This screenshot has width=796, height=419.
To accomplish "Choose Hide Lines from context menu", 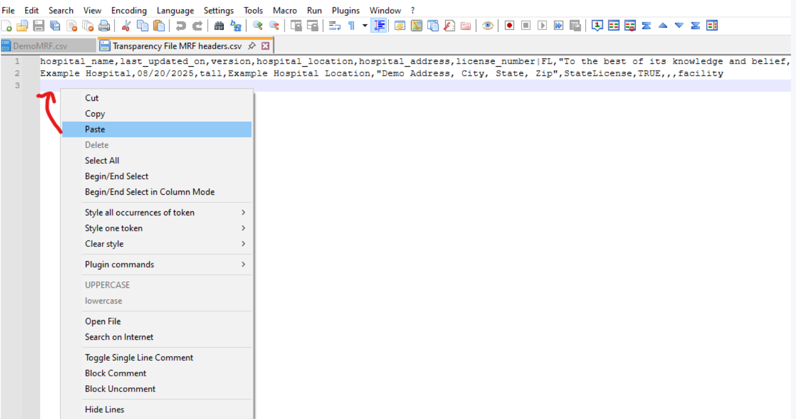I will tap(157, 409).
